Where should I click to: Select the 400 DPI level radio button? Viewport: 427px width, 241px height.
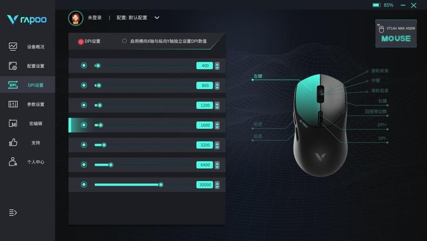pos(84,65)
